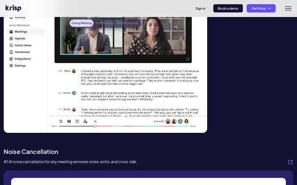Click the Noise Cancellation heading

click(31, 152)
